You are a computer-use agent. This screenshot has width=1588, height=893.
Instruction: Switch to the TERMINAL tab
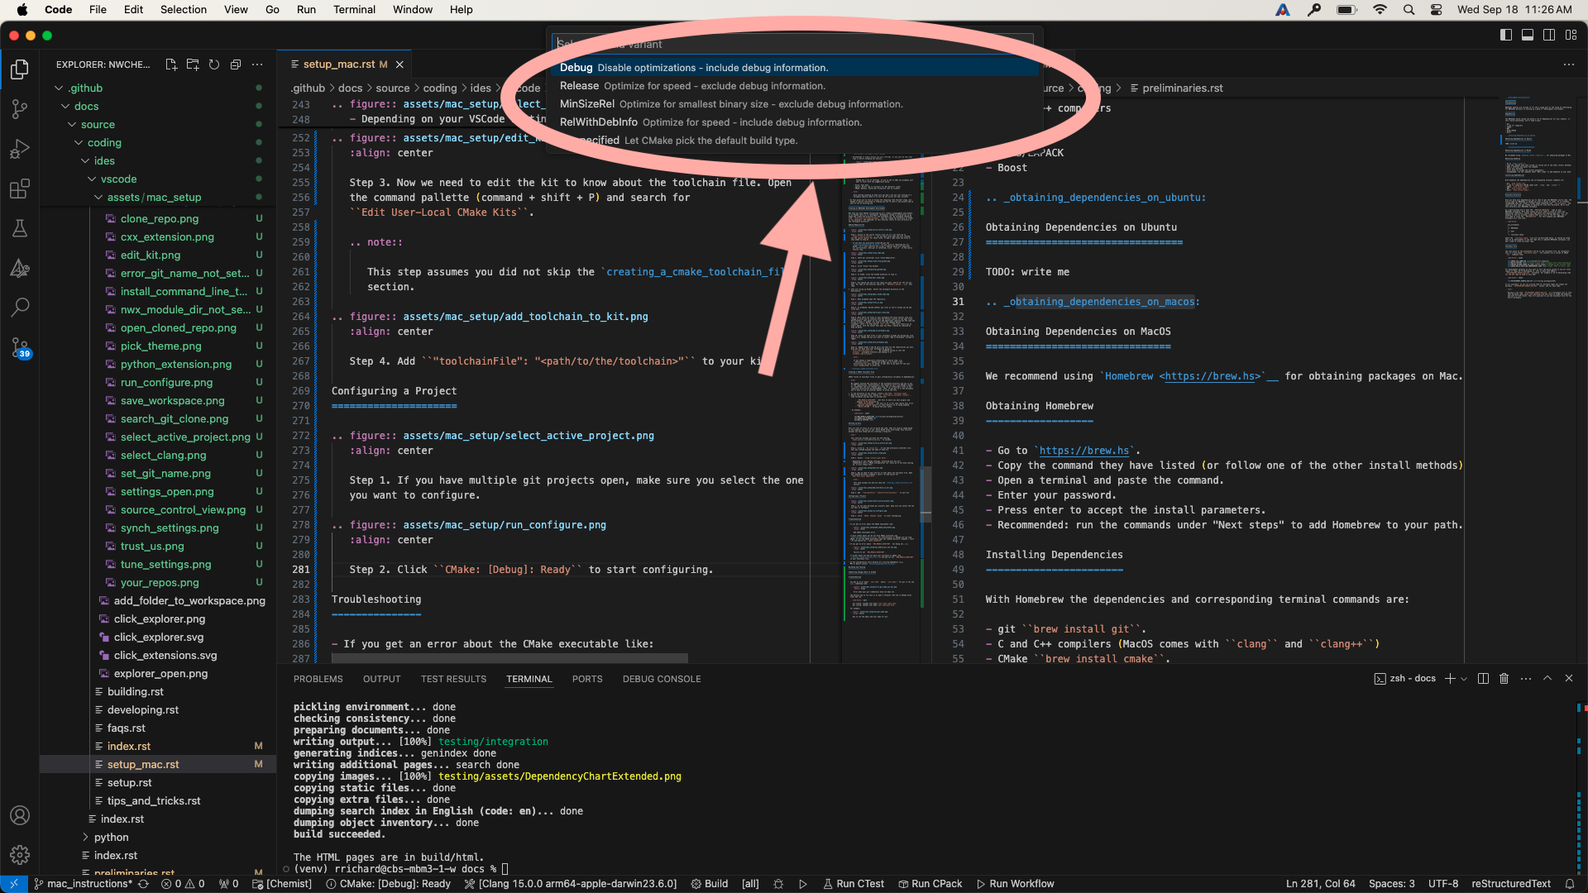(528, 678)
